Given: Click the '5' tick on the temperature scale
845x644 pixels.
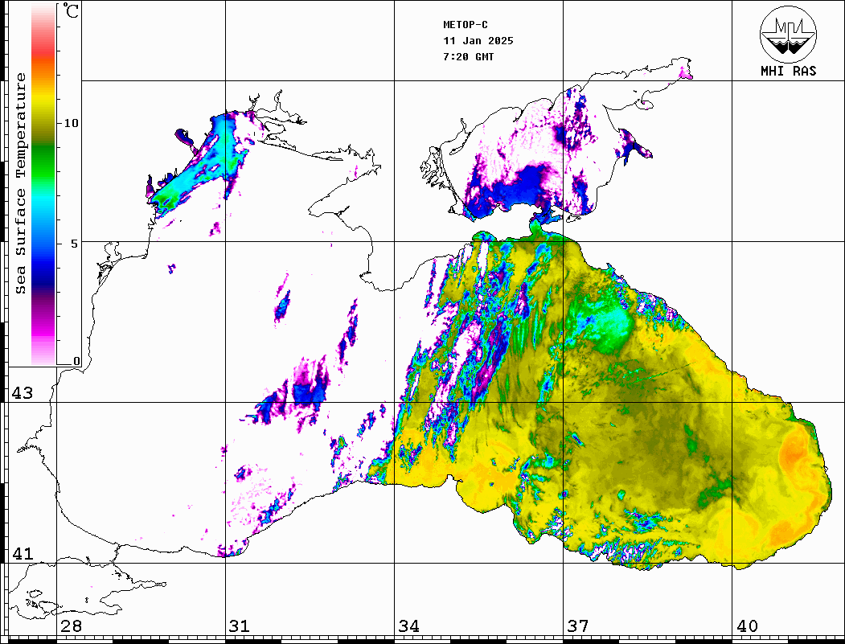Looking at the screenshot, I should (75, 244).
